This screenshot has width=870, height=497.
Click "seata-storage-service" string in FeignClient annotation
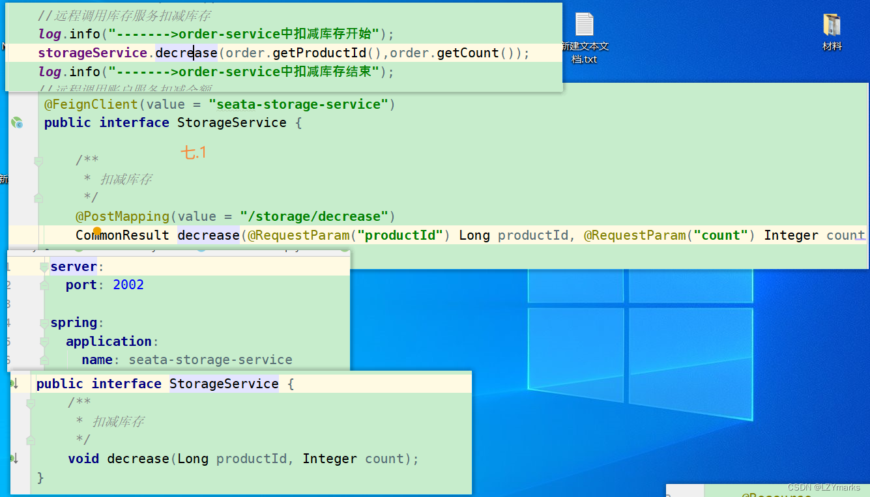[298, 104]
